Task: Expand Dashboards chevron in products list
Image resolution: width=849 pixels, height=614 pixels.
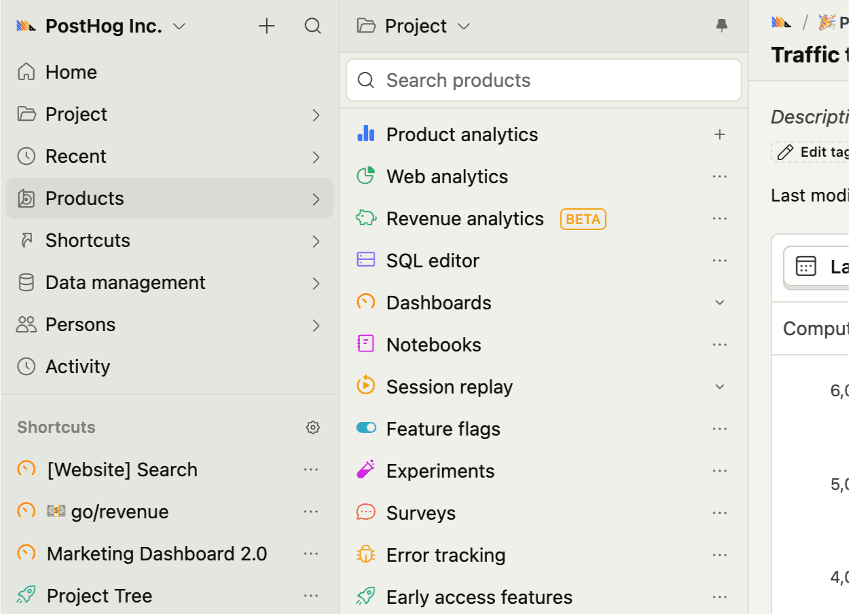Action: click(x=720, y=303)
